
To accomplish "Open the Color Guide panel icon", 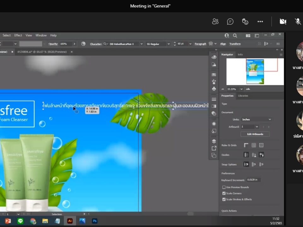I will click(214, 64).
